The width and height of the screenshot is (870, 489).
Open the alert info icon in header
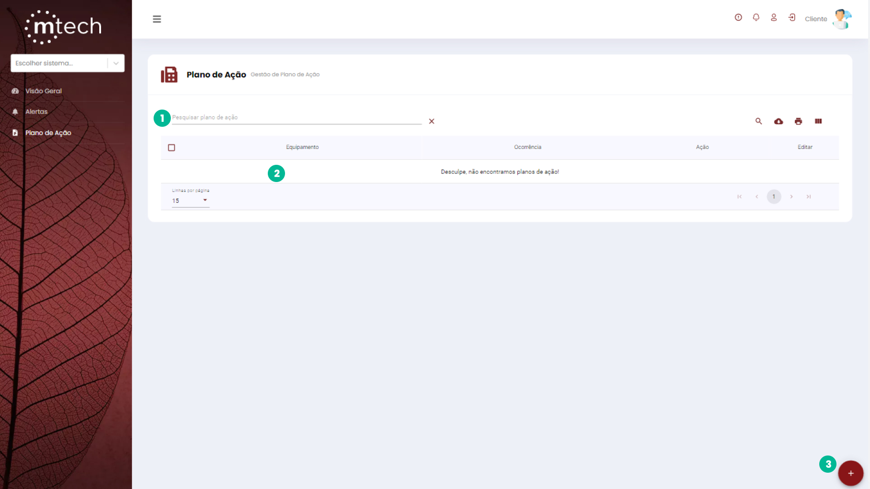coord(738,18)
